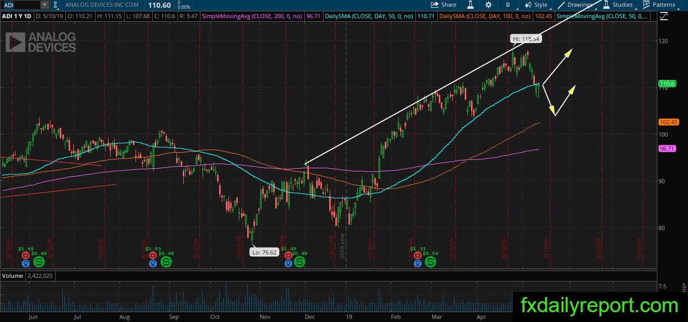Screen dimensions: 688x322
Task: Click the red conference call icon under $1.53
Action: pos(153,255)
